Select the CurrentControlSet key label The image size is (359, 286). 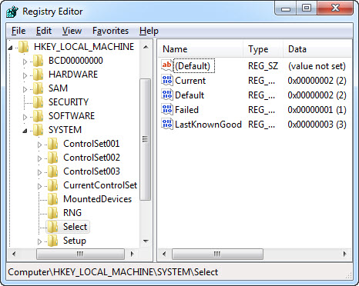tap(100, 185)
